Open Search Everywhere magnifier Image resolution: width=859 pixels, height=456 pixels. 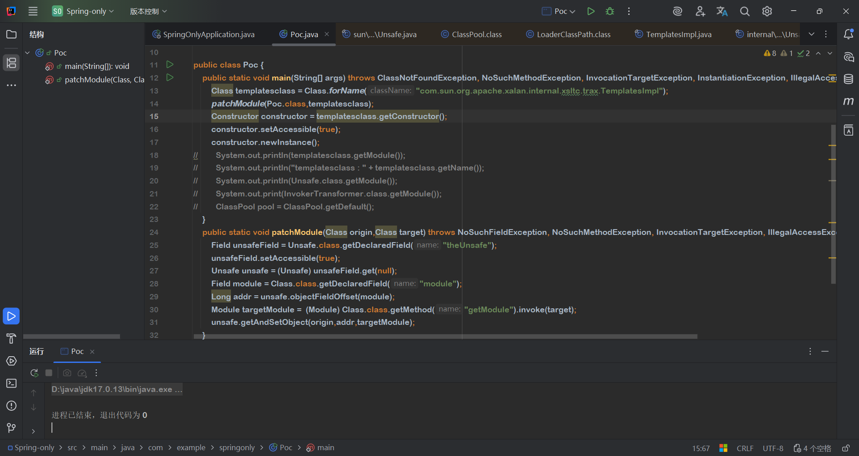point(745,11)
